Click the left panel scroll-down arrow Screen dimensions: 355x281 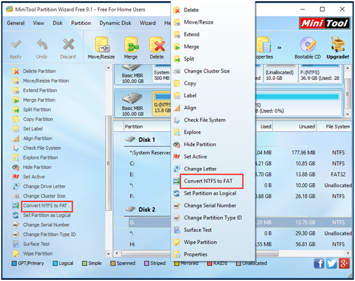[x=108, y=254]
